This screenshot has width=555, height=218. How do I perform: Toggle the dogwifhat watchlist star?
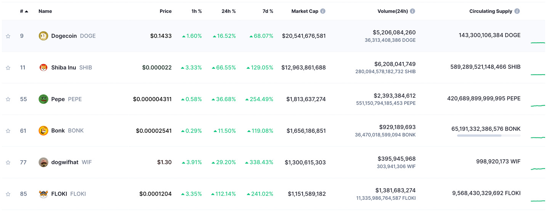pos(8,162)
